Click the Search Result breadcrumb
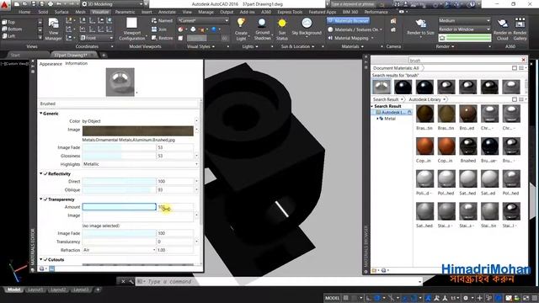Image resolution: width=539 pixels, height=303 pixels. pyautogui.click(x=386, y=99)
